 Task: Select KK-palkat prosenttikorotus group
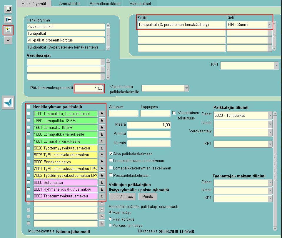(x=66, y=40)
